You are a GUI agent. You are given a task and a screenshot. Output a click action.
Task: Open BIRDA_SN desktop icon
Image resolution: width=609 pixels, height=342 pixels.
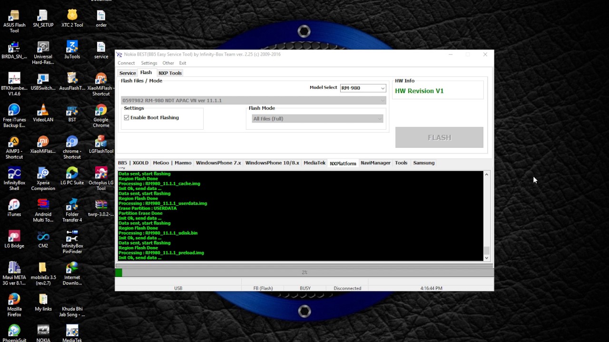coord(14,50)
